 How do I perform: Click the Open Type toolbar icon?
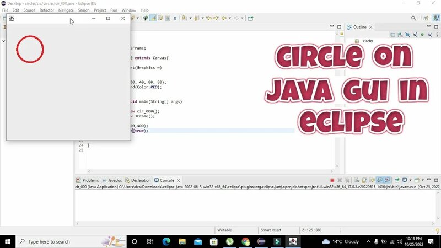tap(146, 18)
